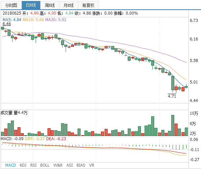
Task: Click the 6万 volume axis label
Action: [193, 124]
